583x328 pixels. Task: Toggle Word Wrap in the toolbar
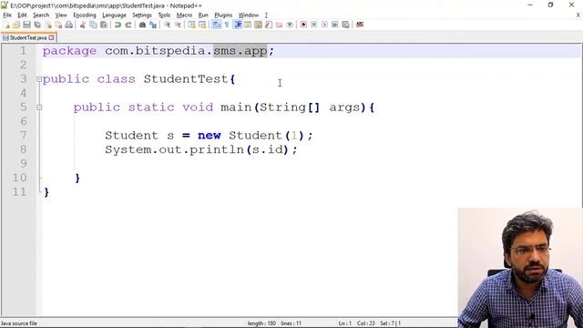point(216,25)
